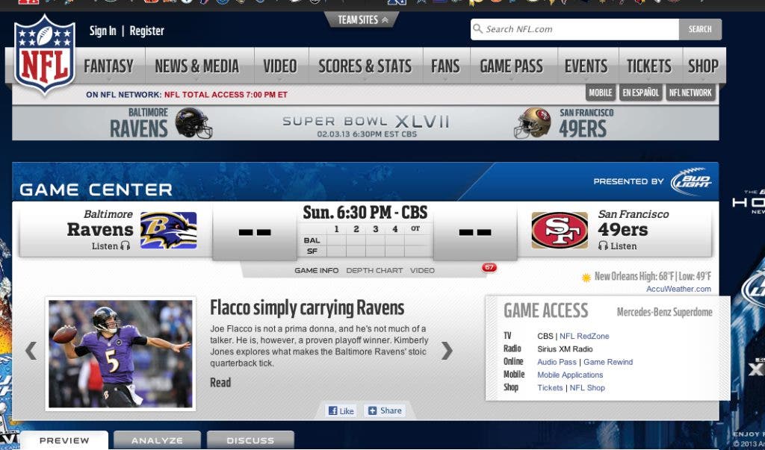Open the News & Media menu

tap(197, 66)
